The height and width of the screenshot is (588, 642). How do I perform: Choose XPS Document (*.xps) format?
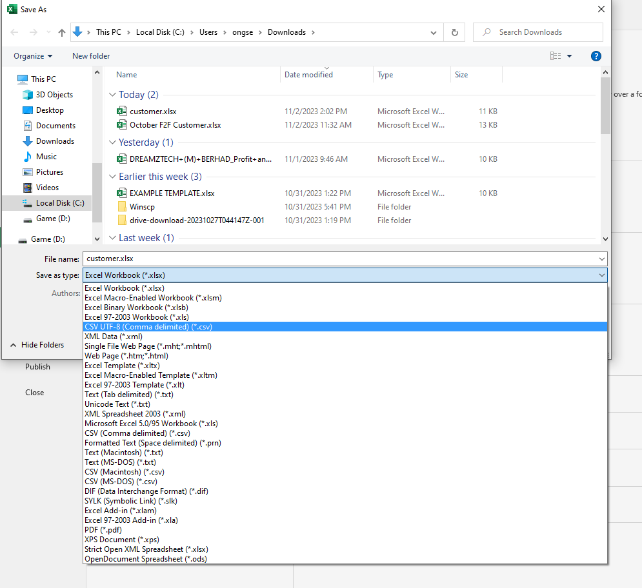(x=345, y=540)
